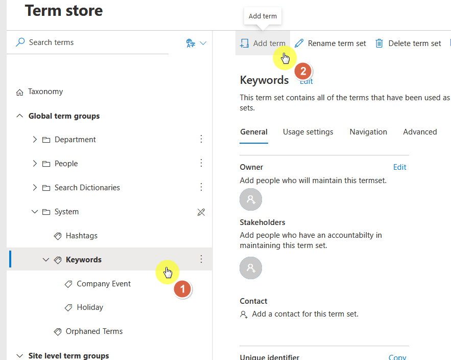
Task: Collapse Global term groups chevron
Action: [x=19, y=116]
